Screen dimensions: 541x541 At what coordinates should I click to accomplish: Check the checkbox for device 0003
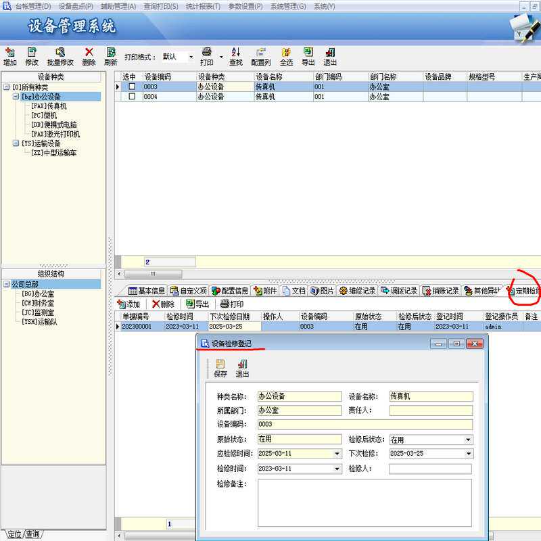point(132,87)
